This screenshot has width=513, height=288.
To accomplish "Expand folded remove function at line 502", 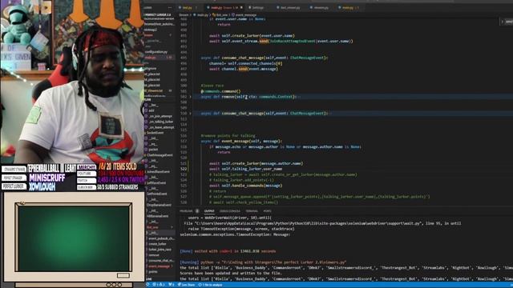I will pyautogui.click(x=191, y=97).
